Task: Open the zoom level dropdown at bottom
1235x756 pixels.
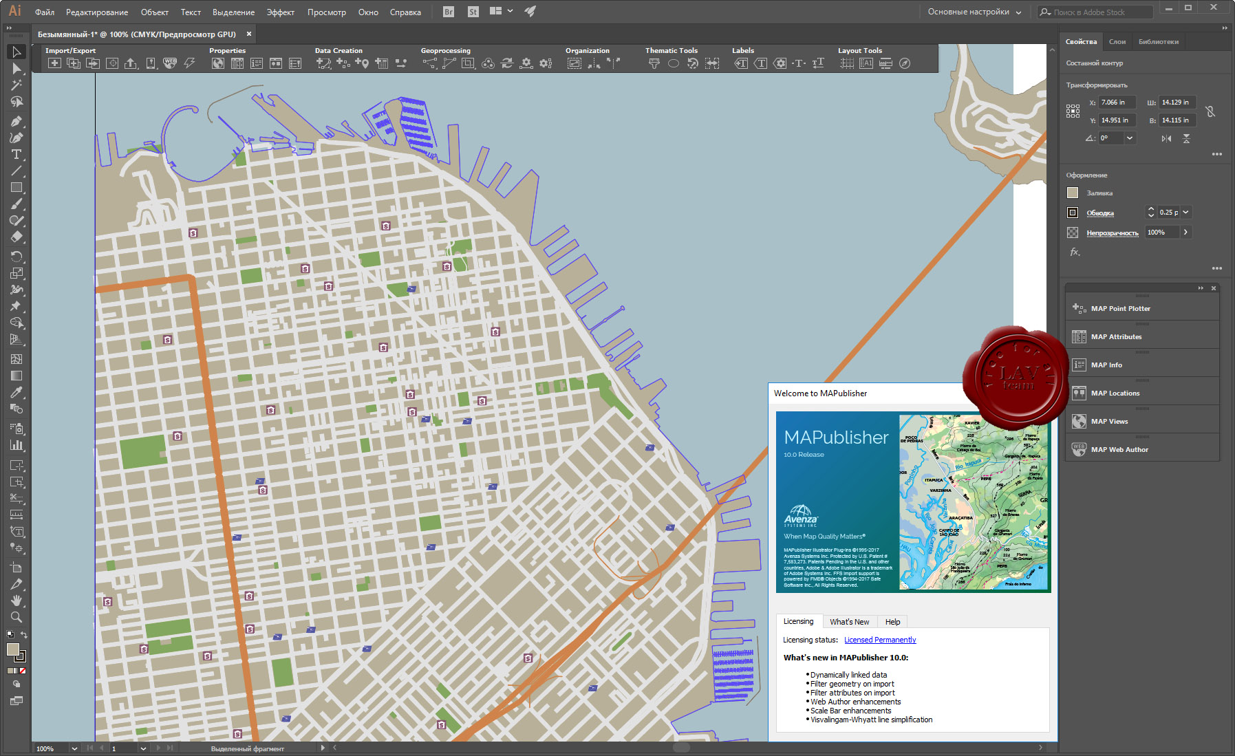Action: pos(74,748)
